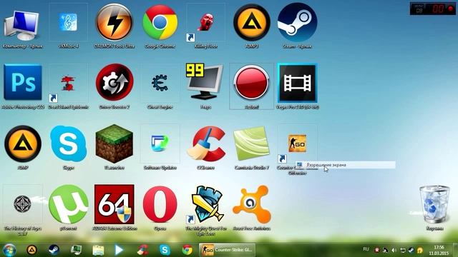The height and width of the screenshot is (257, 458).
Task: Open DAEMON Tools Ultra desktop icon
Action: click(x=114, y=26)
